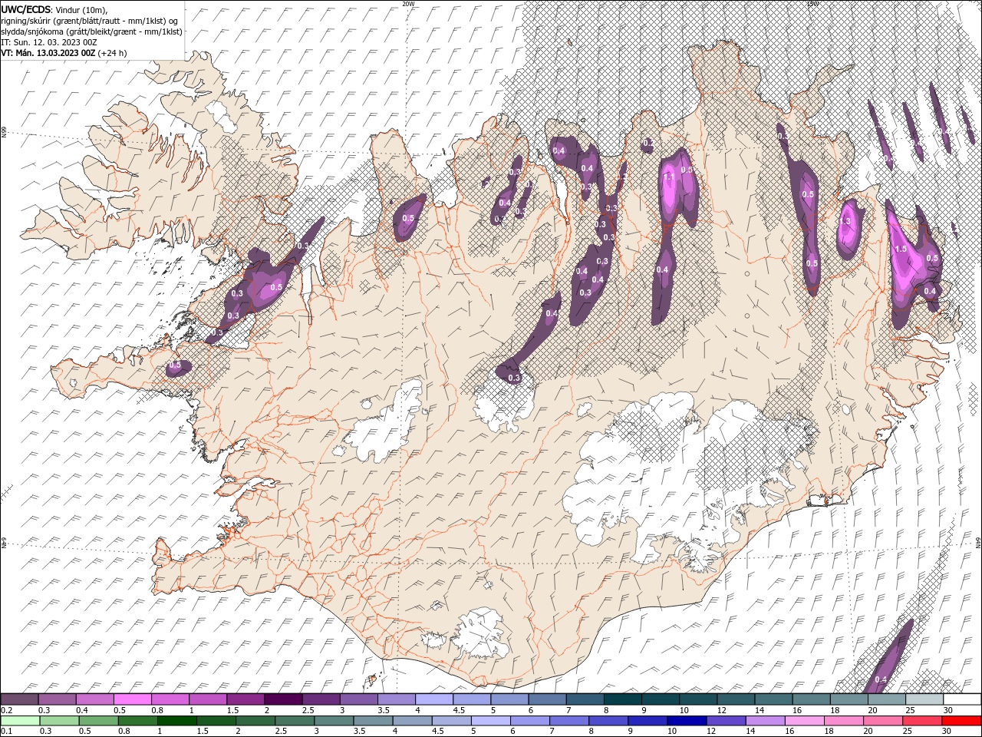Click the '1.1' precipitation value on the map
Image resolution: width=982 pixels, height=737 pixels.
tap(668, 177)
